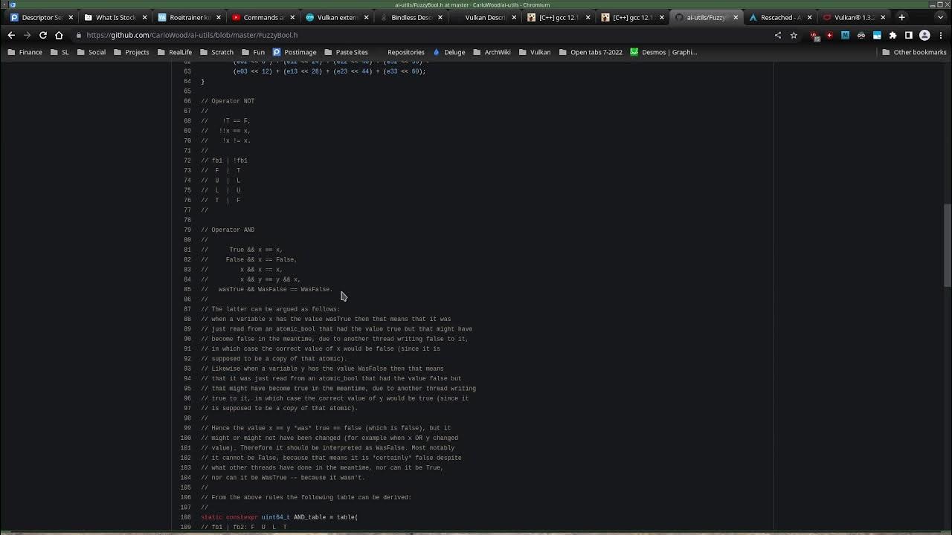Open a new browser tab
The image size is (952, 535).
[901, 17]
